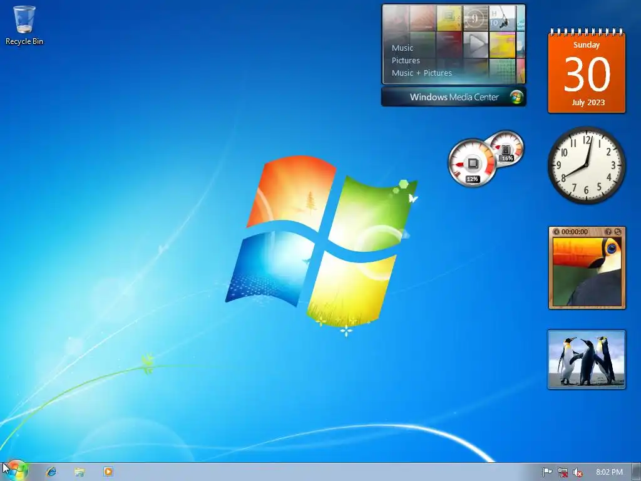Image resolution: width=641 pixels, height=481 pixels.
Task: Select Music in the Media Center gadget
Action: [403, 48]
